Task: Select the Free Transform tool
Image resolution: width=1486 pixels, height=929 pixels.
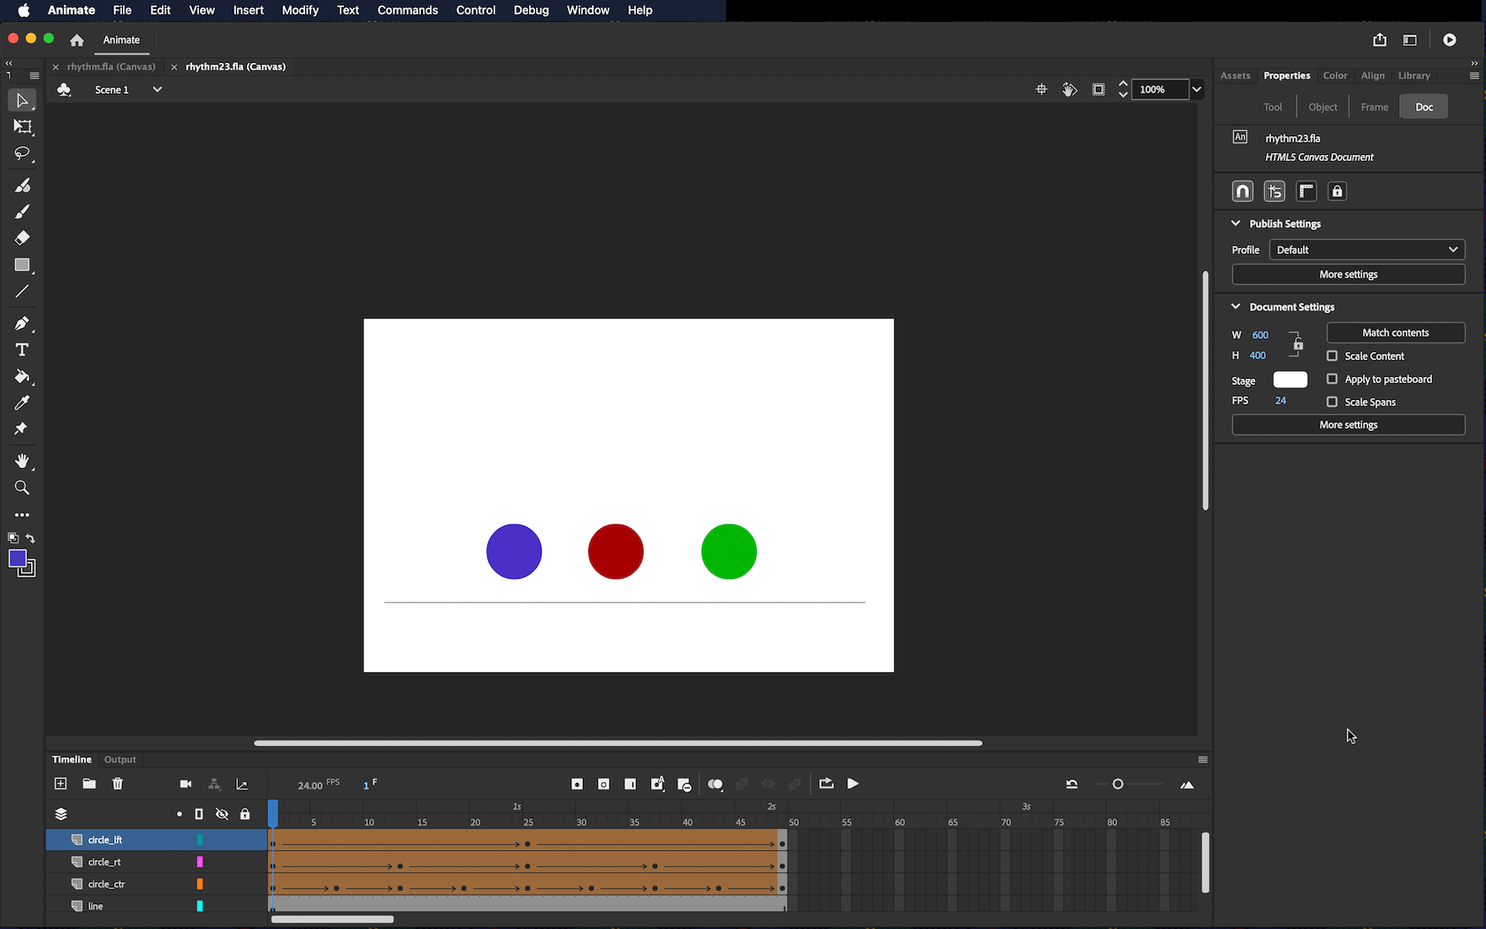Action: point(22,127)
